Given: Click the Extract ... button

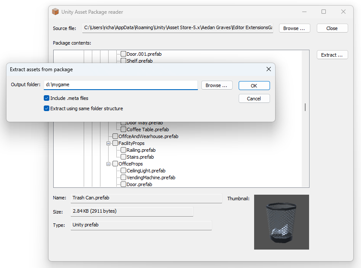Looking at the screenshot, I should point(332,55).
